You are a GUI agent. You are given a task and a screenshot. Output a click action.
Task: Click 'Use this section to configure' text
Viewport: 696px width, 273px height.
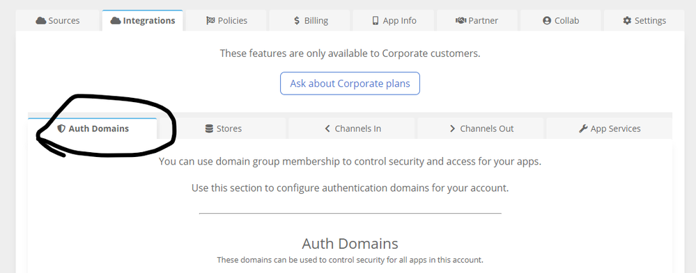[x=350, y=188]
